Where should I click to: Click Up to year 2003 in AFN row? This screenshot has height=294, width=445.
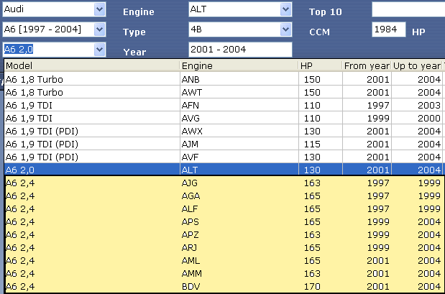coord(429,105)
